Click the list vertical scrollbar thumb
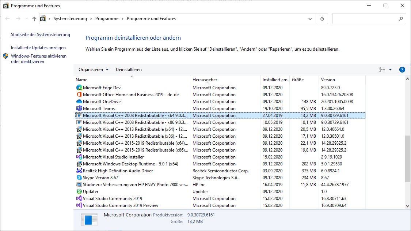The height and width of the screenshot is (231, 411). tap(407, 158)
